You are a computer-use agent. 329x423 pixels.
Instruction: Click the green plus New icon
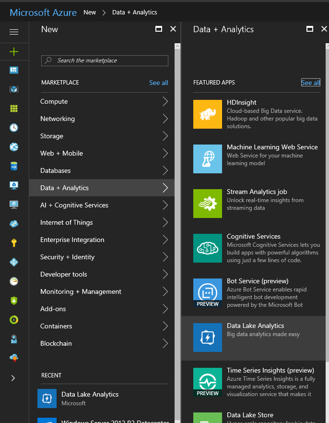click(14, 51)
